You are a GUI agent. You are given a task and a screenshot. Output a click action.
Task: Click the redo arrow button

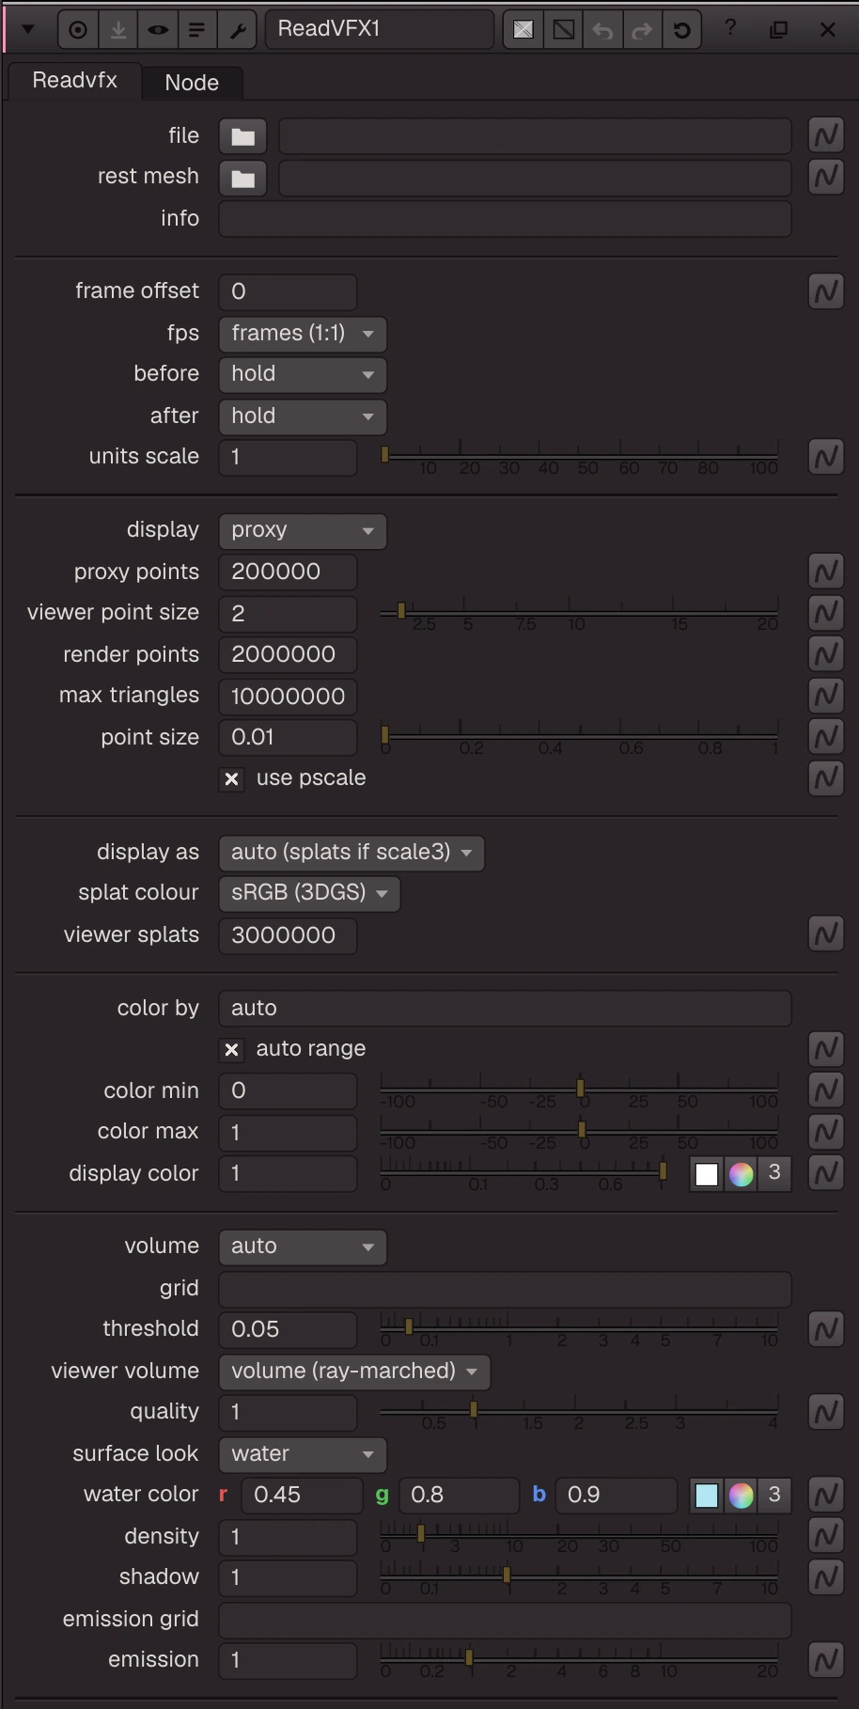pyautogui.click(x=643, y=30)
